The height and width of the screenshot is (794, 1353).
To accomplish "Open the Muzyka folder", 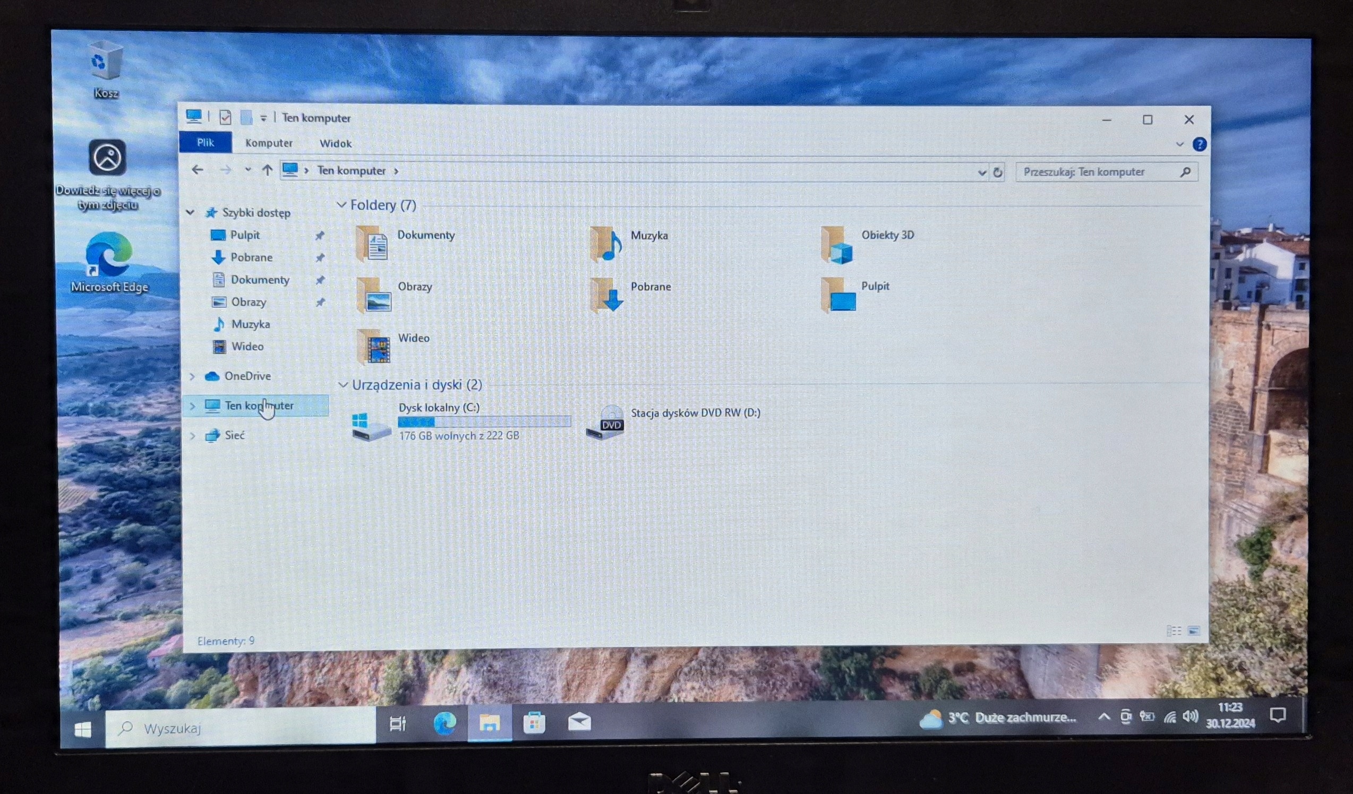I will click(x=606, y=244).
